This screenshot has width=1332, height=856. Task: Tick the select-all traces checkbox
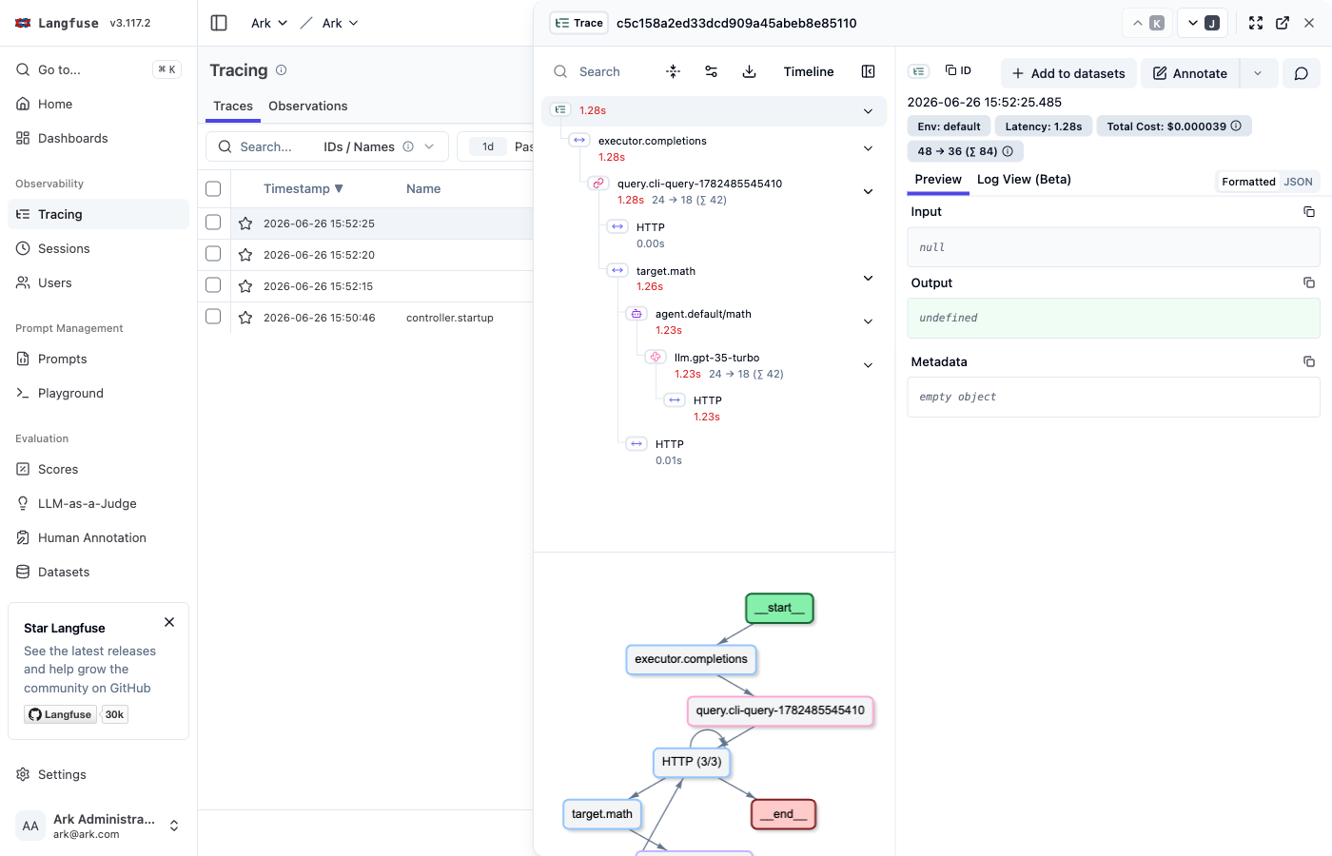[x=213, y=188]
